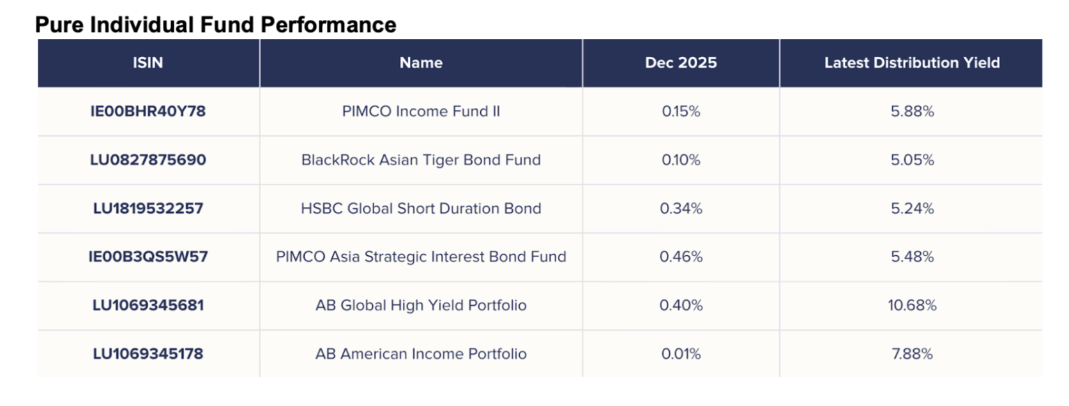Viewport: 1069px width, 406px height.
Task: Open PIMCO Asia Strategic Interest Bond Fund
Action: click(421, 257)
